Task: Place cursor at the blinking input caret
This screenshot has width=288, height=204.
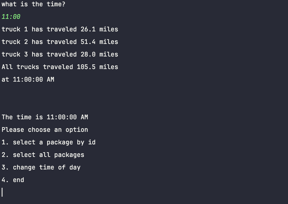Action: (2, 192)
